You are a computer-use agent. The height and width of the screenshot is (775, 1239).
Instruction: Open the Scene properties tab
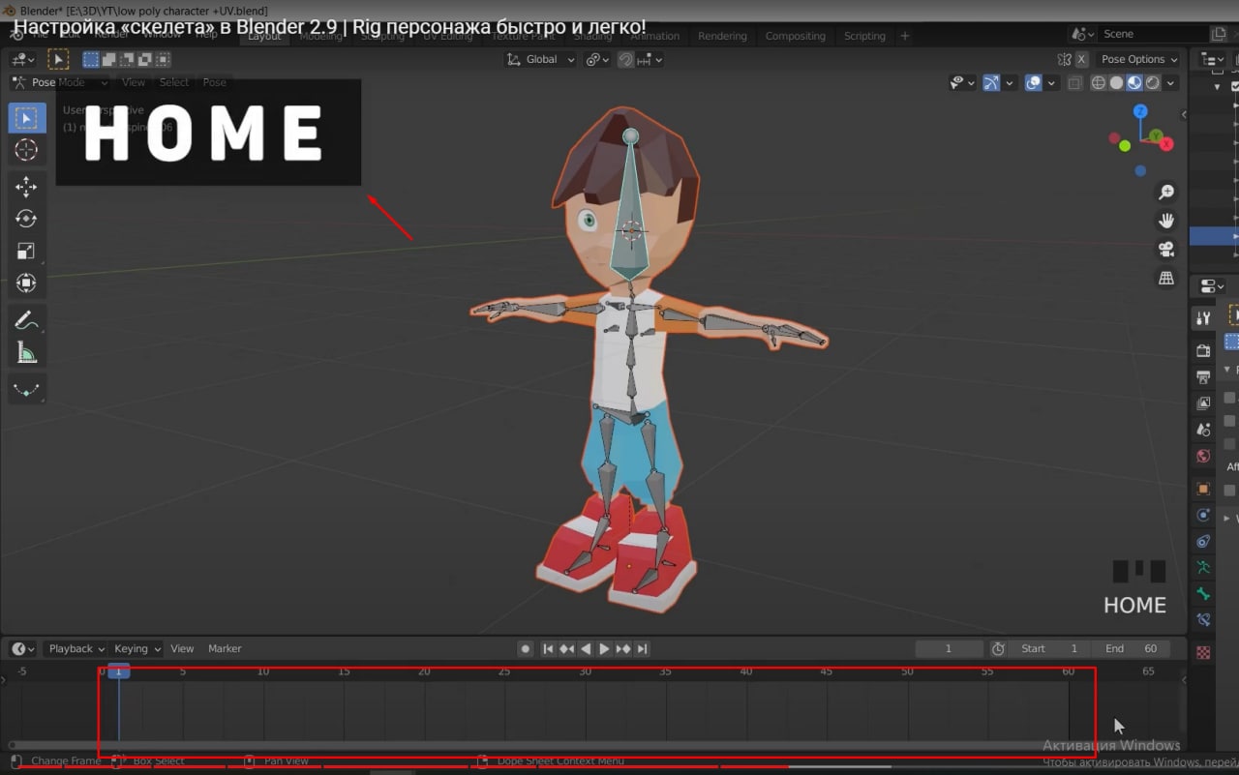1203,429
